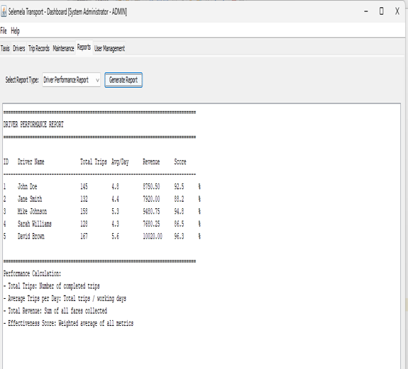
Task: Click Jane Smith's revenue 7920.00
Action: pyautogui.click(x=151, y=199)
